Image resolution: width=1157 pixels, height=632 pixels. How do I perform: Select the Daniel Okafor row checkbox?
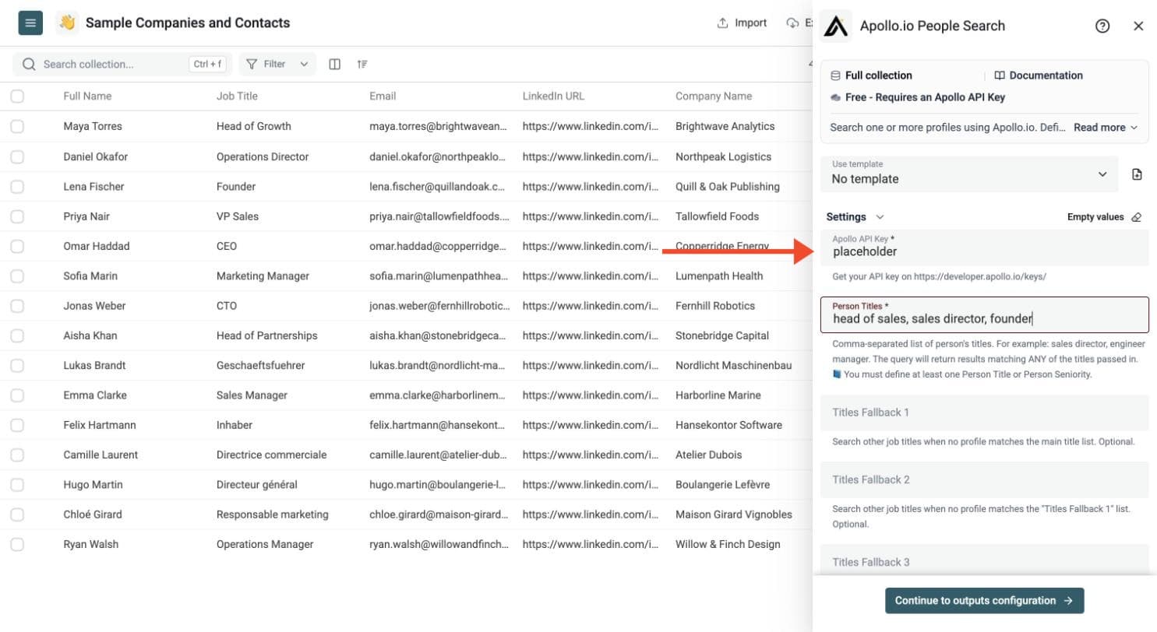point(17,156)
